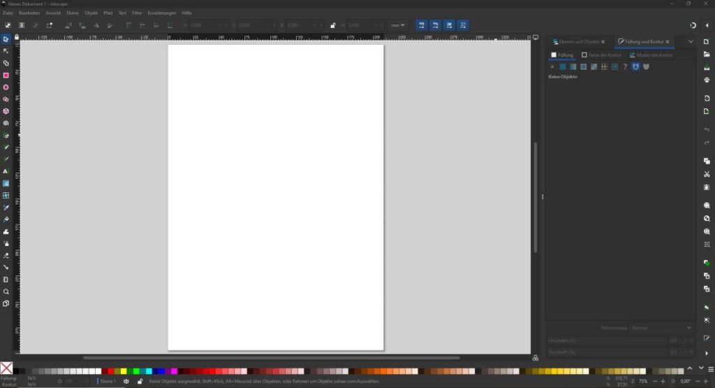Screen dimensions: 715x388
Task: Select the Zoom tool in toolbox
Action: (6, 292)
